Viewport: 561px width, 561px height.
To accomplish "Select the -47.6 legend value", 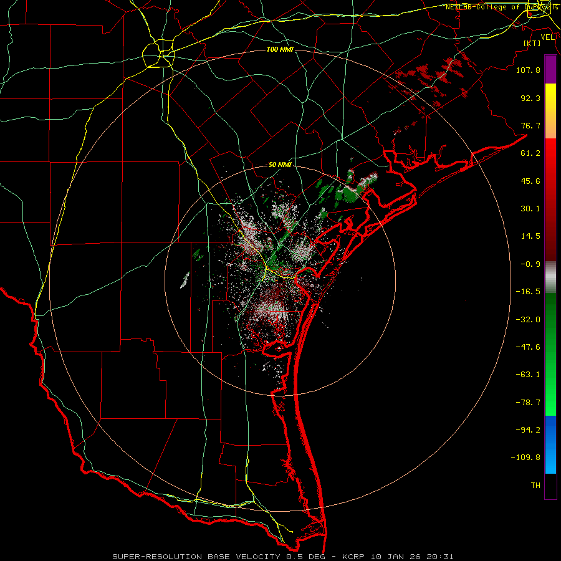I will pos(528,347).
